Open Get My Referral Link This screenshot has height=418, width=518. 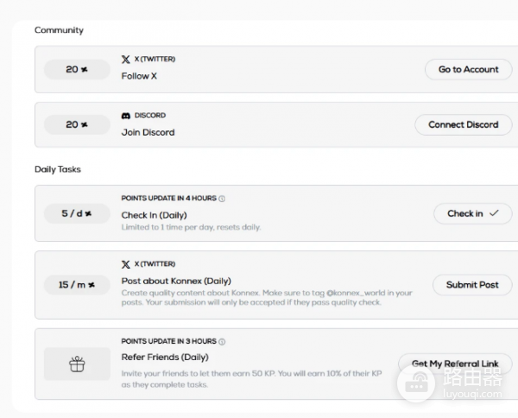[x=454, y=364]
